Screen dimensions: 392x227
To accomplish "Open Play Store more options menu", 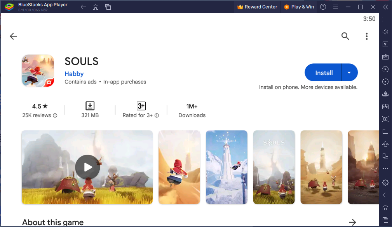I will (x=367, y=36).
